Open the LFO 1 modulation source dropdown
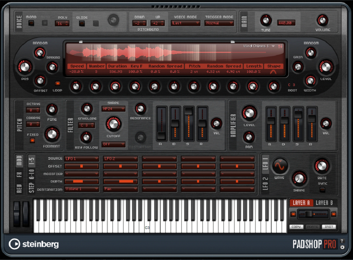The height and width of the screenshot is (260, 353). pos(82,159)
